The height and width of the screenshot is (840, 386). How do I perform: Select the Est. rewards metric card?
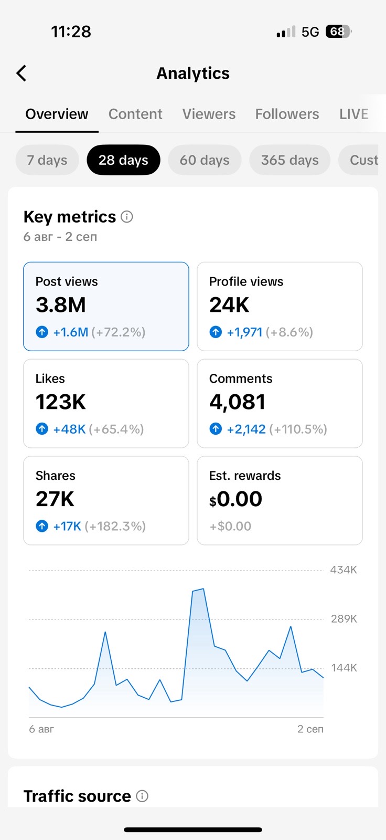[x=280, y=500]
